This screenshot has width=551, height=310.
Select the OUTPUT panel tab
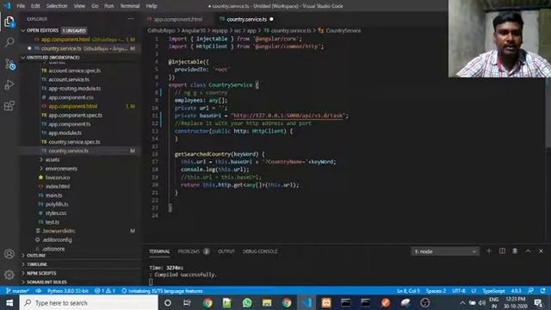[226, 251]
